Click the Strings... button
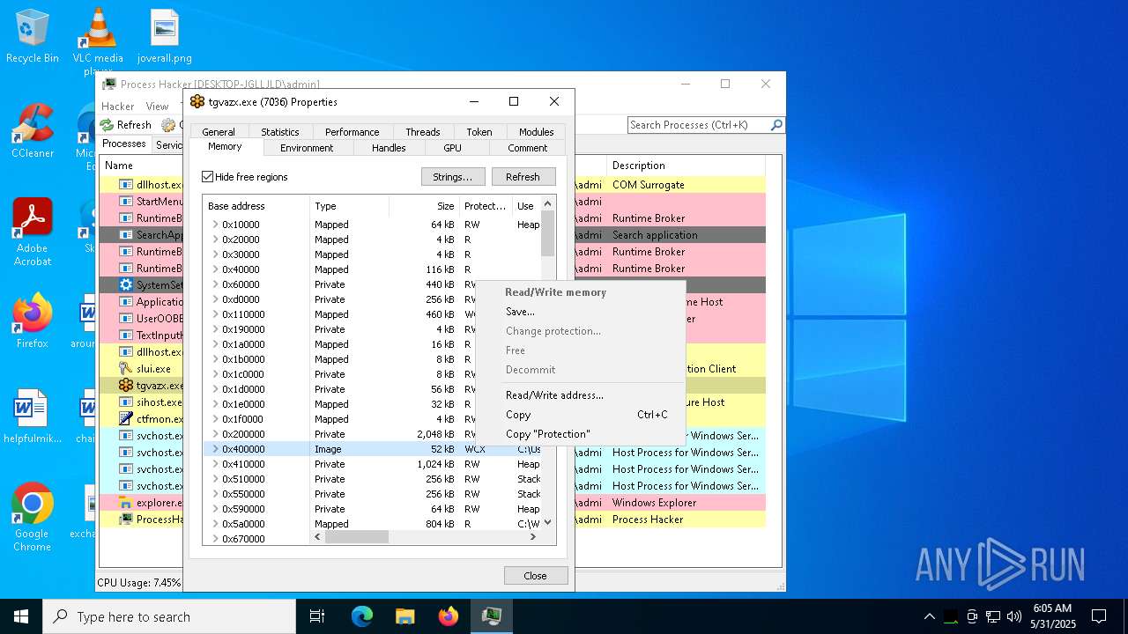The image size is (1128, 634). 453,177
